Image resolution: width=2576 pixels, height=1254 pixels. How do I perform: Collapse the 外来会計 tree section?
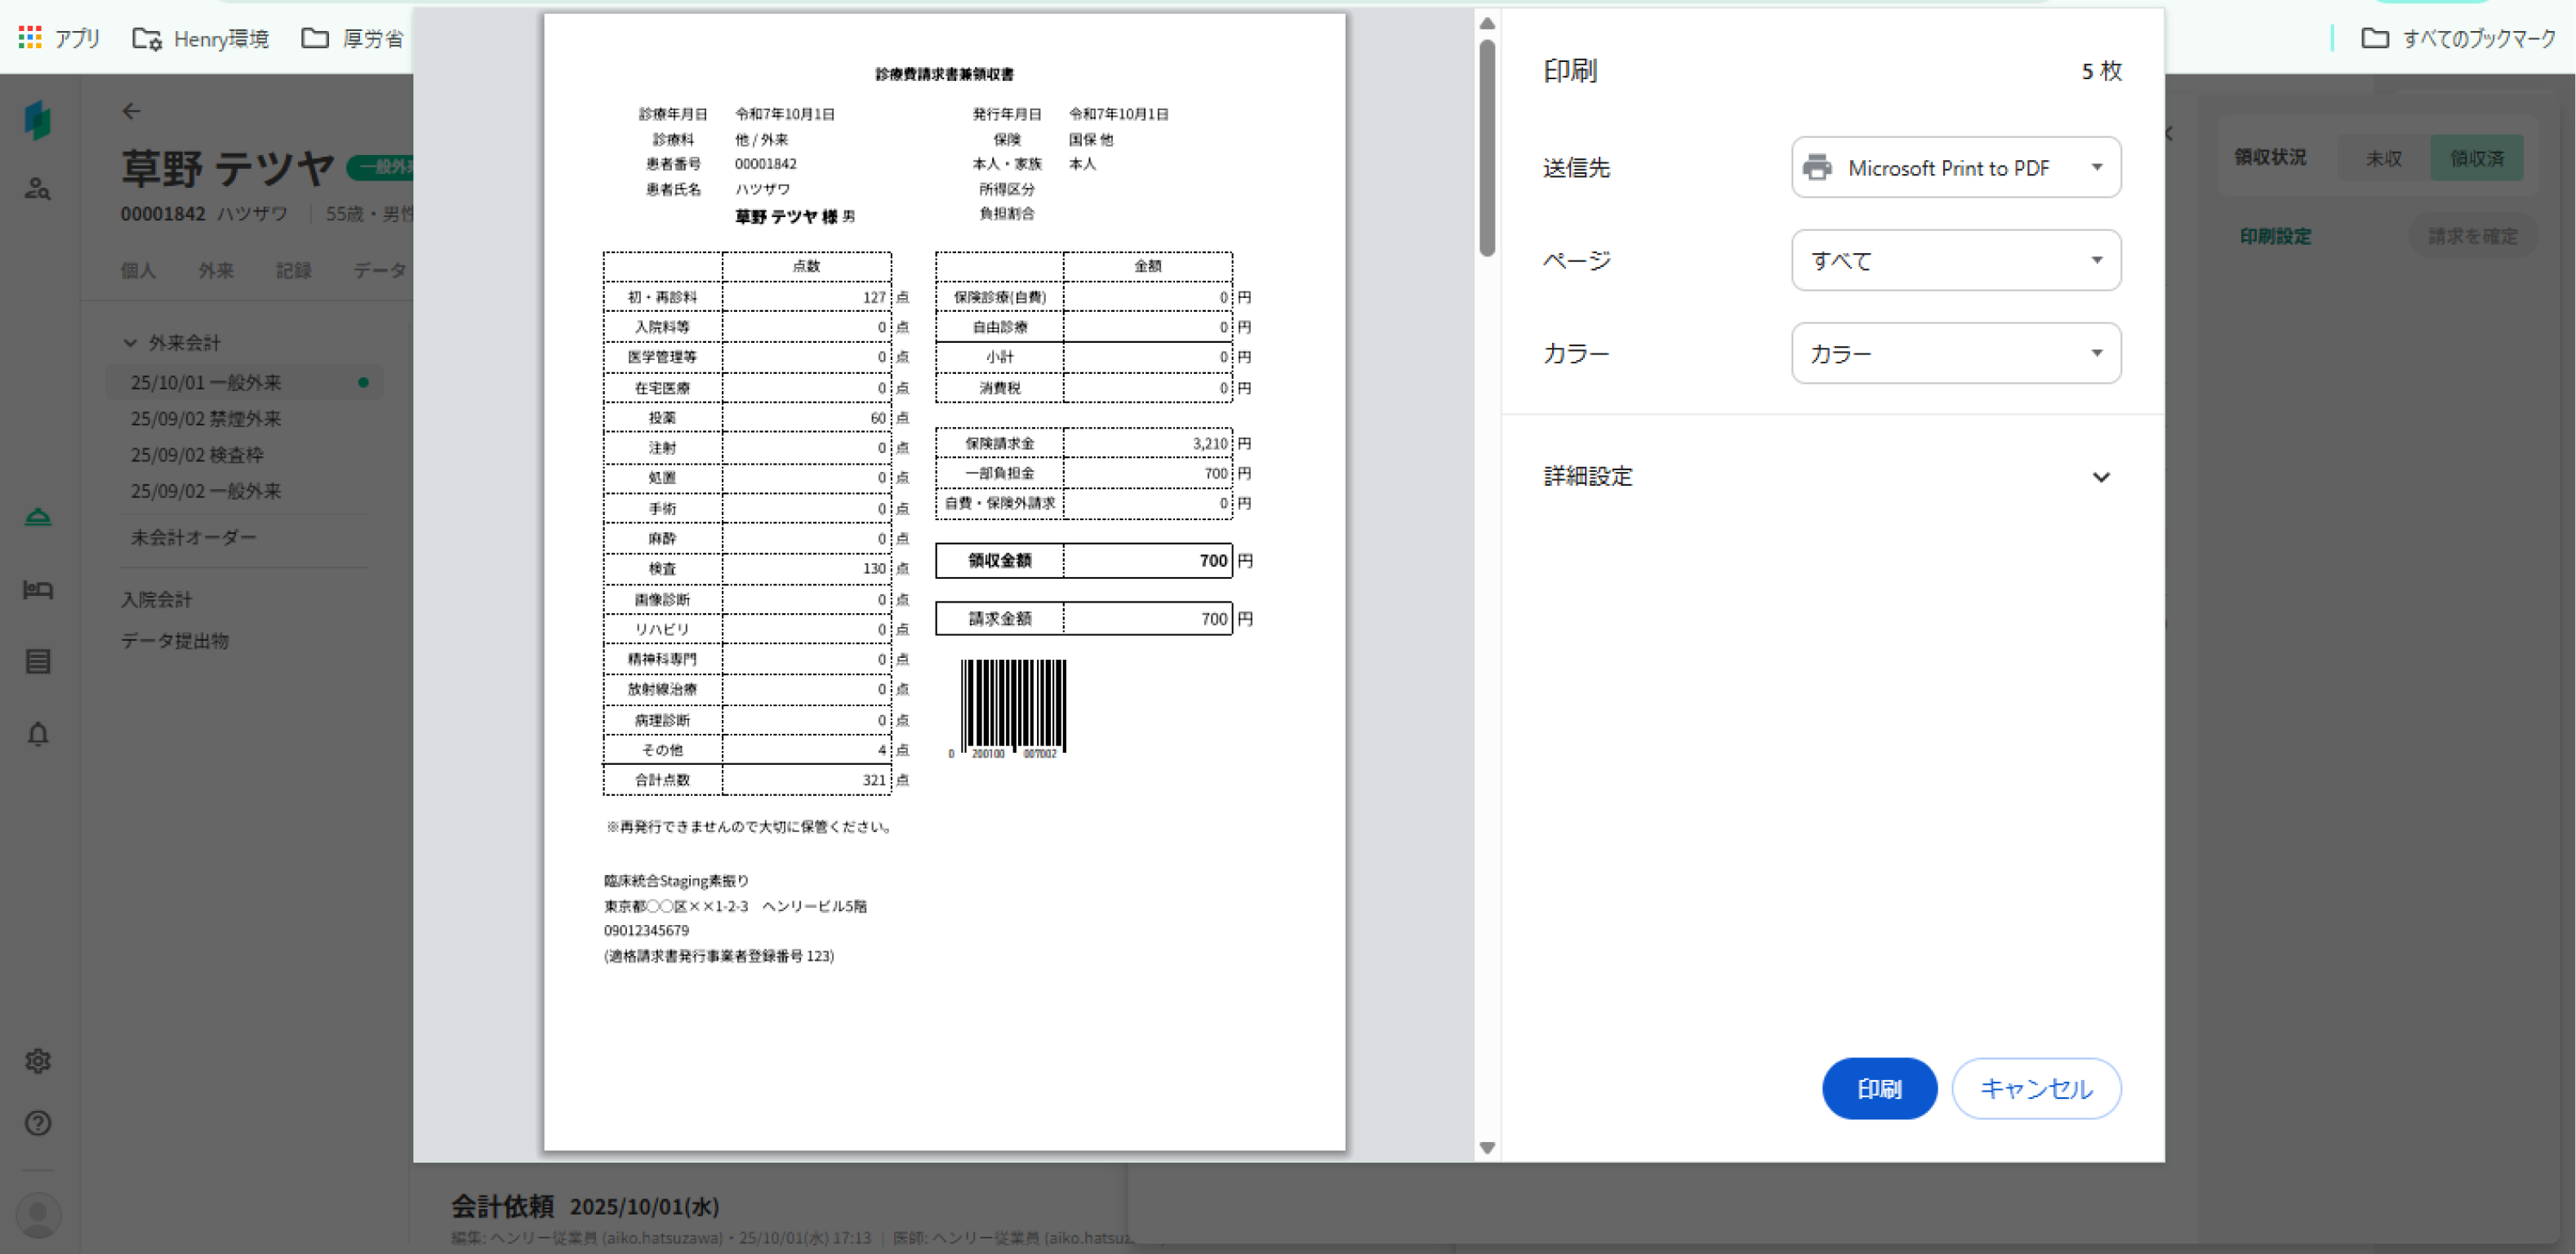coord(130,343)
